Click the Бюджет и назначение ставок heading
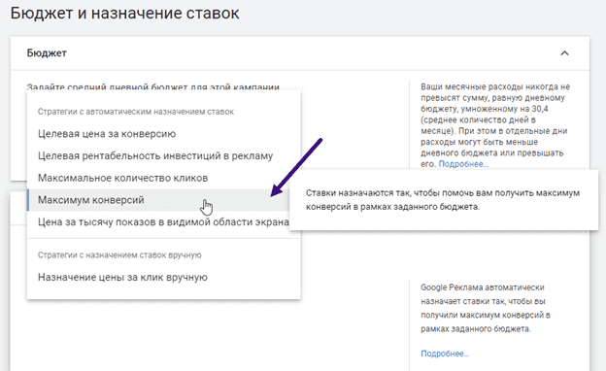606x371 pixels. pos(125,14)
